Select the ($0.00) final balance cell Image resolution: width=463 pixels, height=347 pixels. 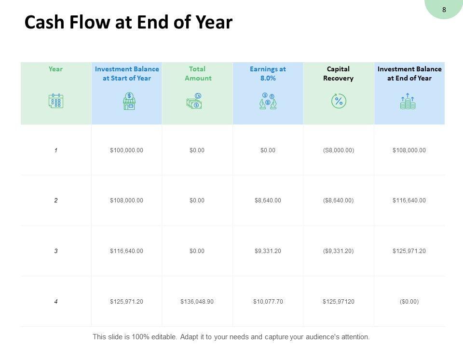(409, 302)
